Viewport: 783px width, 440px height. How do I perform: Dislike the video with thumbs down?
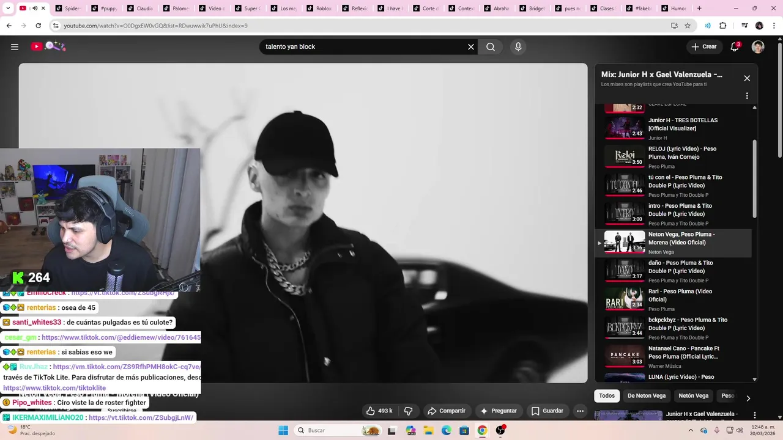coord(409,411)
